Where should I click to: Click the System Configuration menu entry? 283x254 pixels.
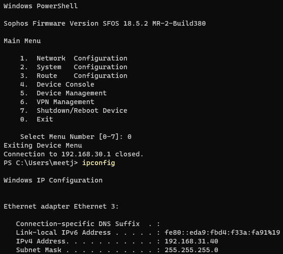click(x=74, y=67)
